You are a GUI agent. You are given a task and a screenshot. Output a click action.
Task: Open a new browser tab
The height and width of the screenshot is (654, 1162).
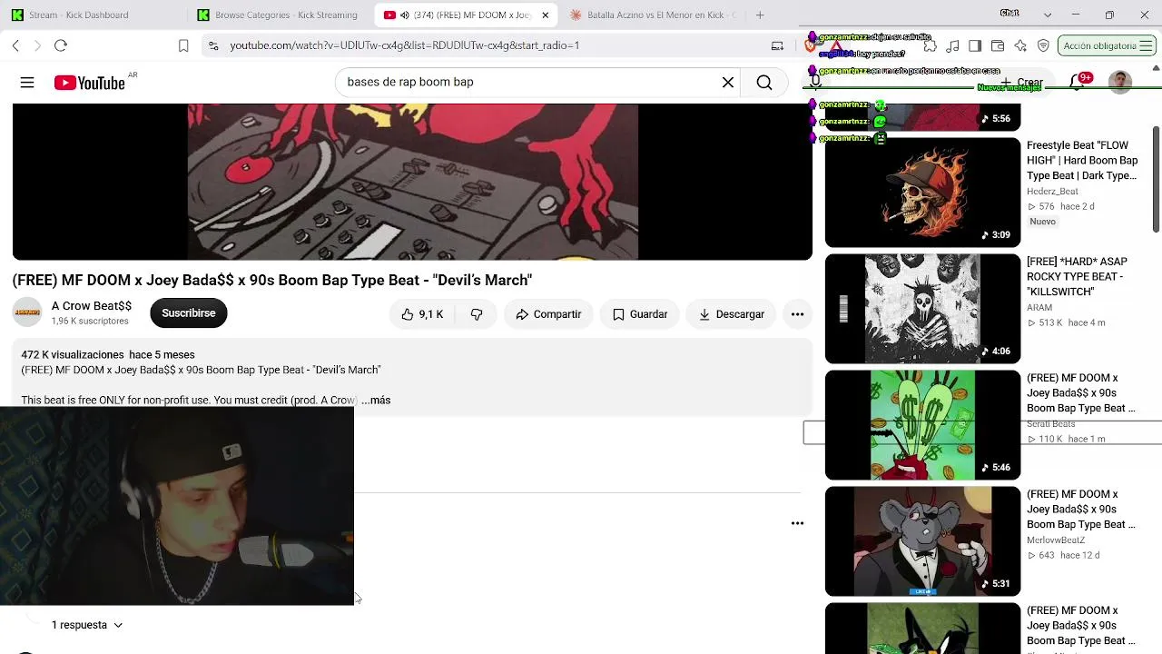point(760,15)
